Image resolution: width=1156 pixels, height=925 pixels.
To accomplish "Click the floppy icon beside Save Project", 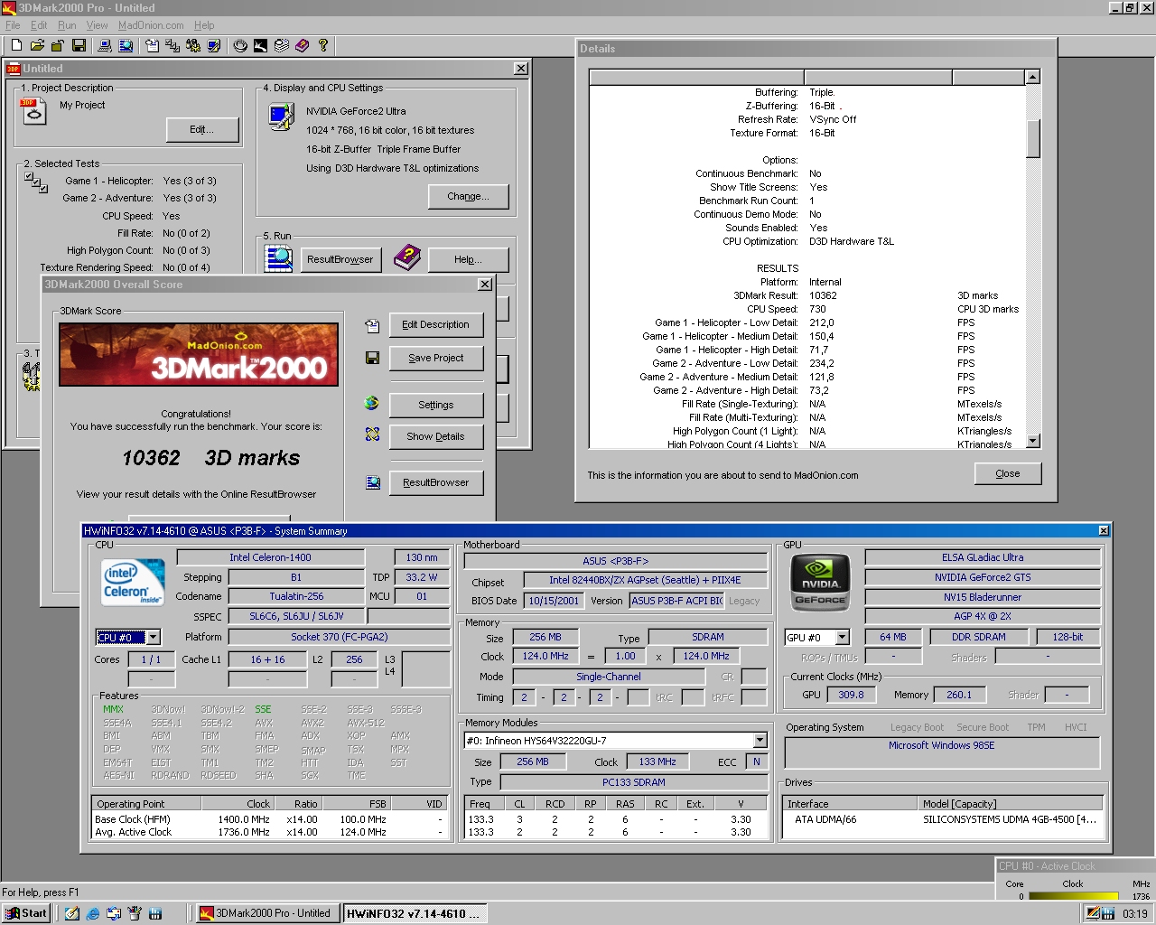I will (x=372, y=358).
